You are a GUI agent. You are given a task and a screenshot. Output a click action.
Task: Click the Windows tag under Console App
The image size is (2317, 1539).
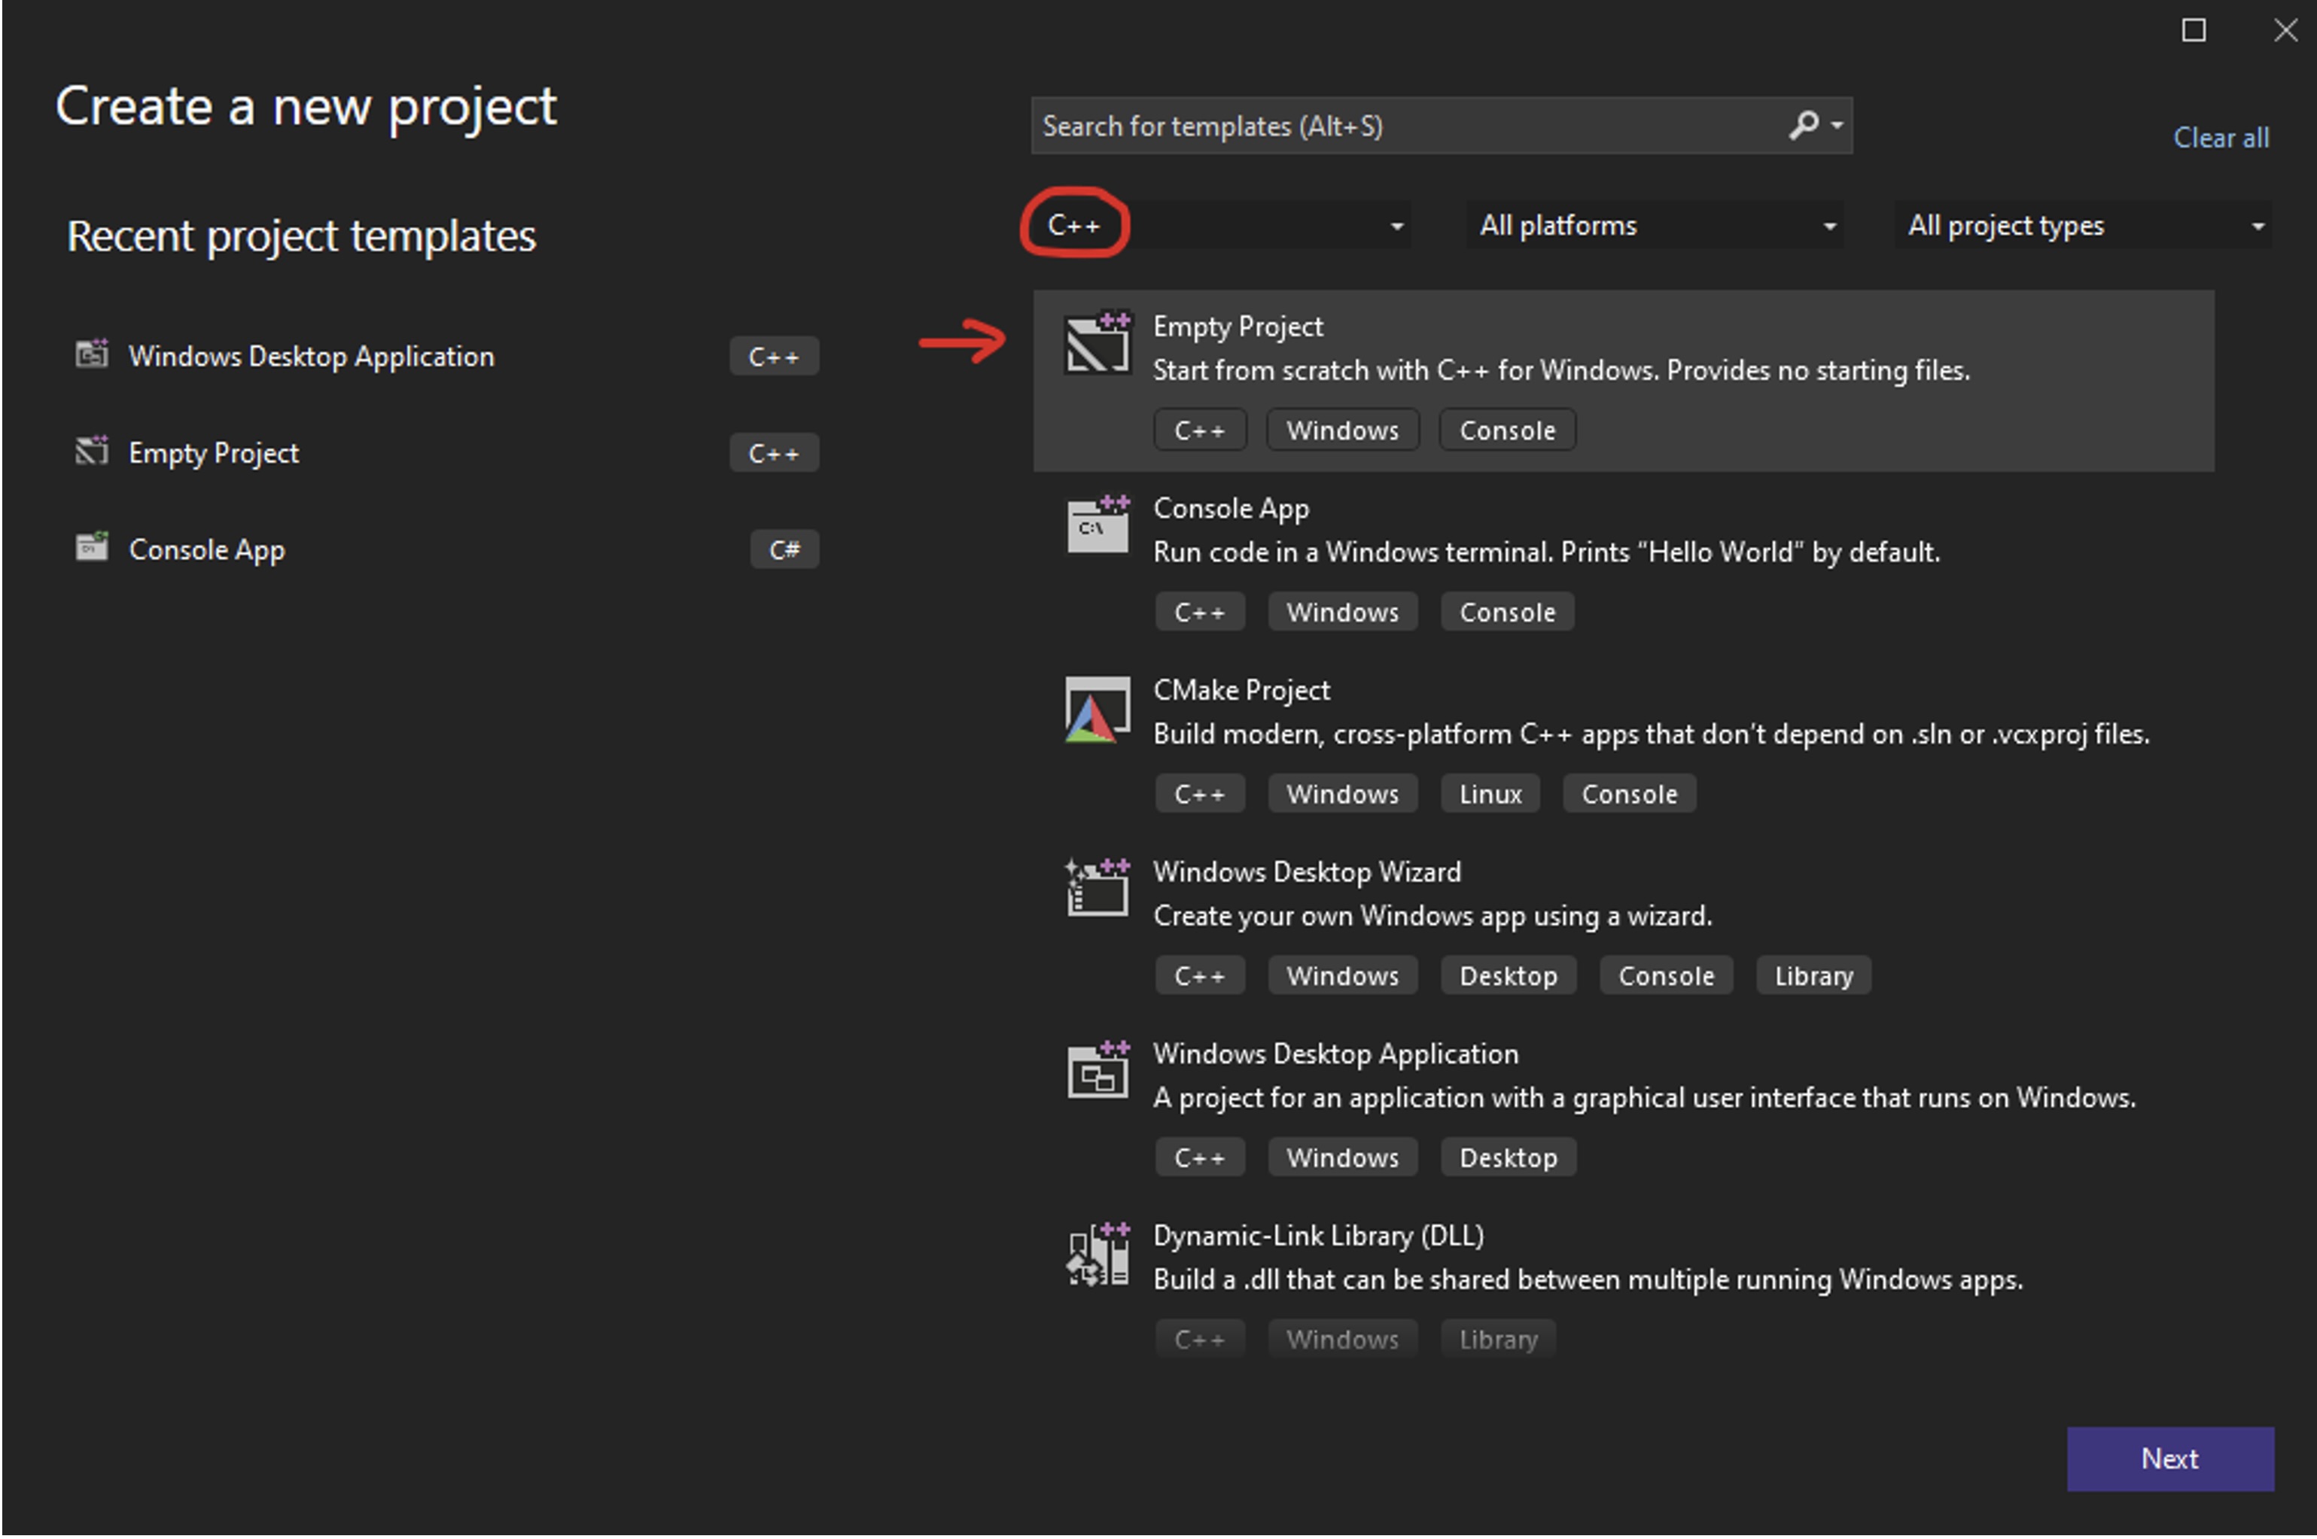[1342, 610]
